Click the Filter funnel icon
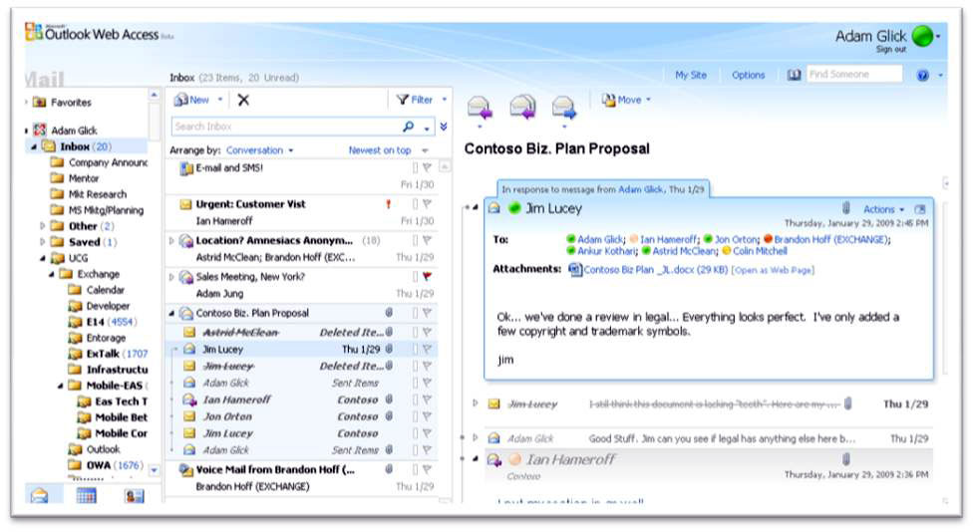The width and height of the screenshot is (974, 532). pyautogui.click(x=403, y=100)
